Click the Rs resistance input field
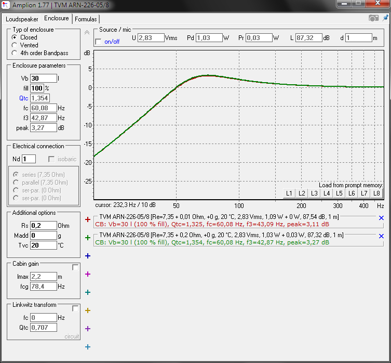The width and height of the screenshot is (391, 363). [x=44, y=226]
